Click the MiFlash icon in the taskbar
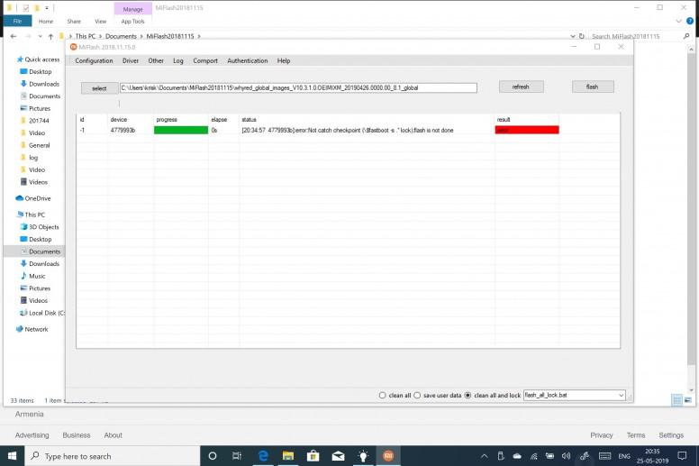The height and width of the screenshot is (466, 699). point(388,455)
